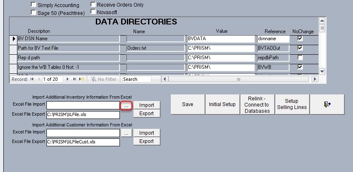Browse for inventory Excel import file

(x=127, y=105)
